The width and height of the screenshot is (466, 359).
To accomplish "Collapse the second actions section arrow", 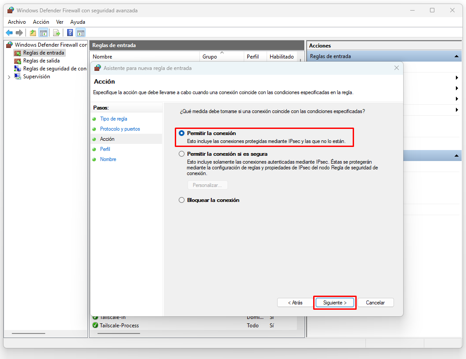I will [456, 155].
